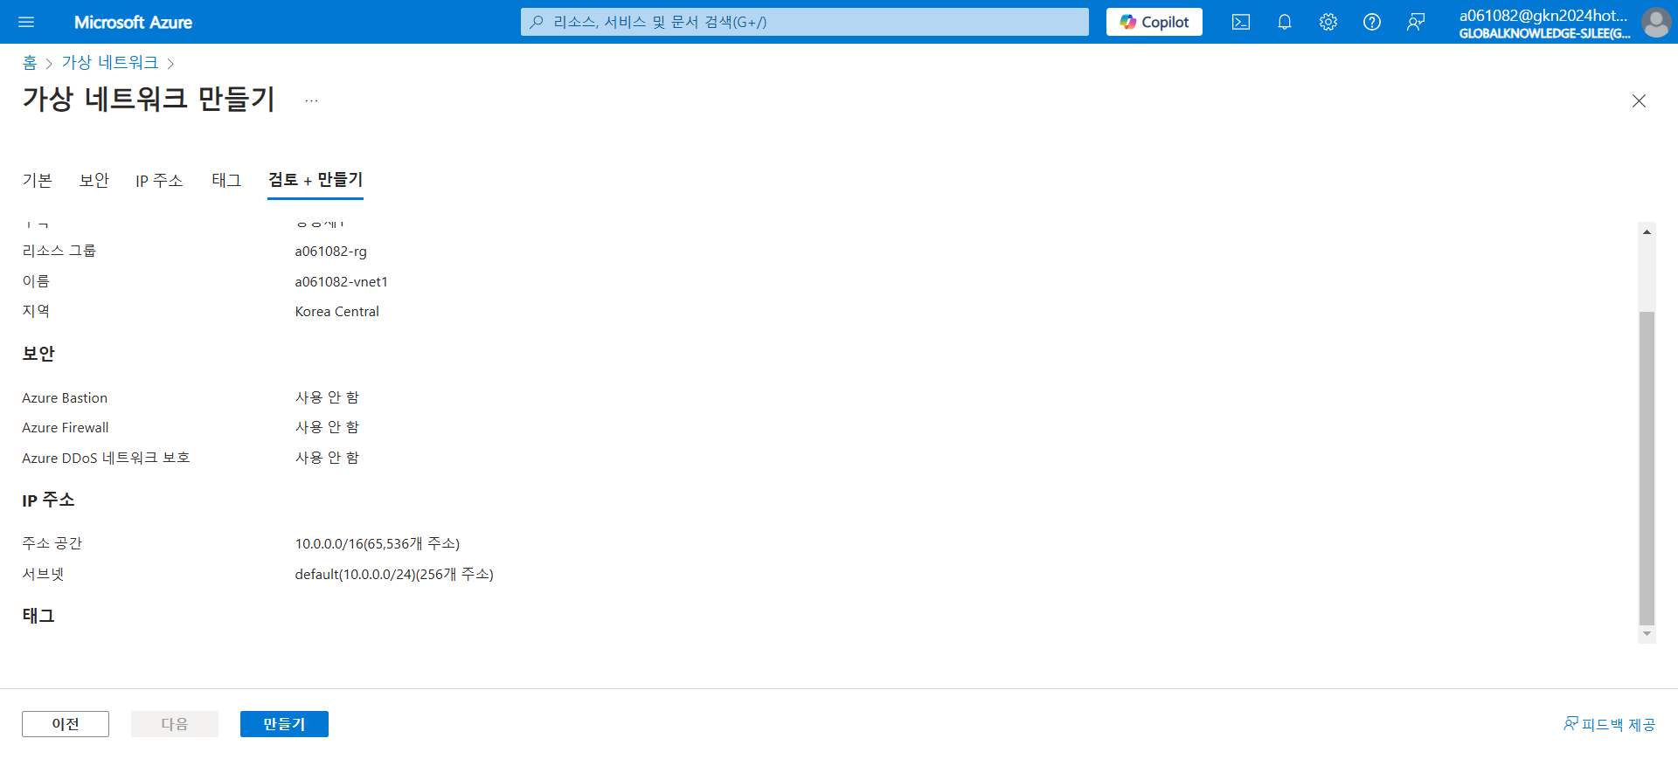
Task: Click the search magnifier icon
Action: [x=537, y=22]
